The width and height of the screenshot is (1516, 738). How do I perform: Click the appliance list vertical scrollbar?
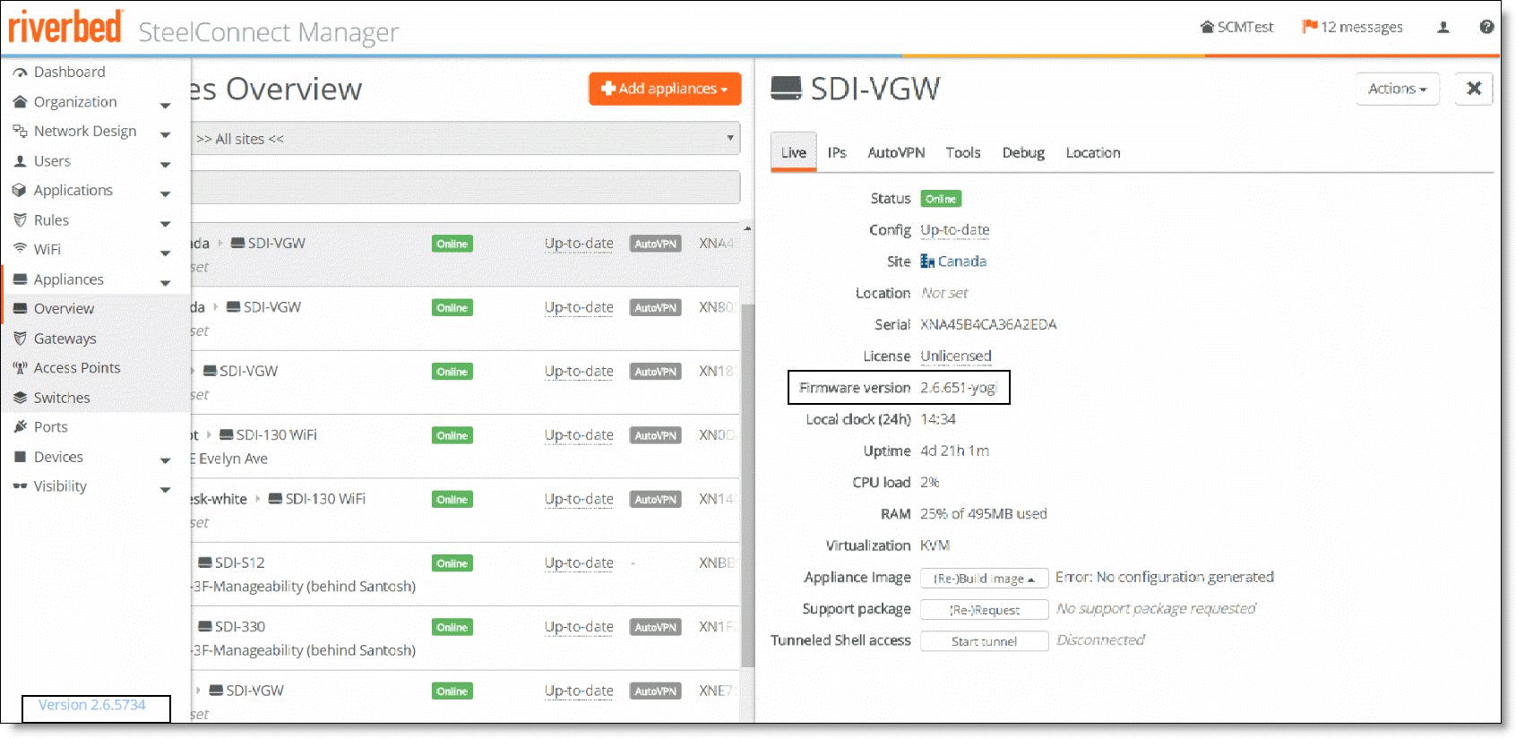(747, 486)
